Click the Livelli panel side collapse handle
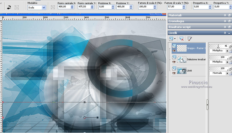232x133 pixels. (x=207, y=105)
